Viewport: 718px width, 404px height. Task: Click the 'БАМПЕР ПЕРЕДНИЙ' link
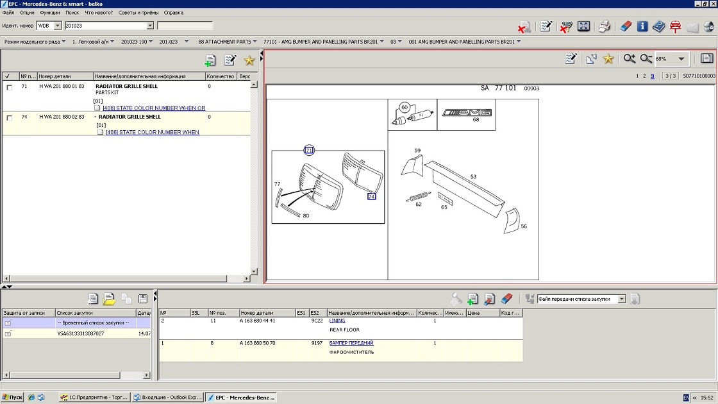(x=351, y=343)
